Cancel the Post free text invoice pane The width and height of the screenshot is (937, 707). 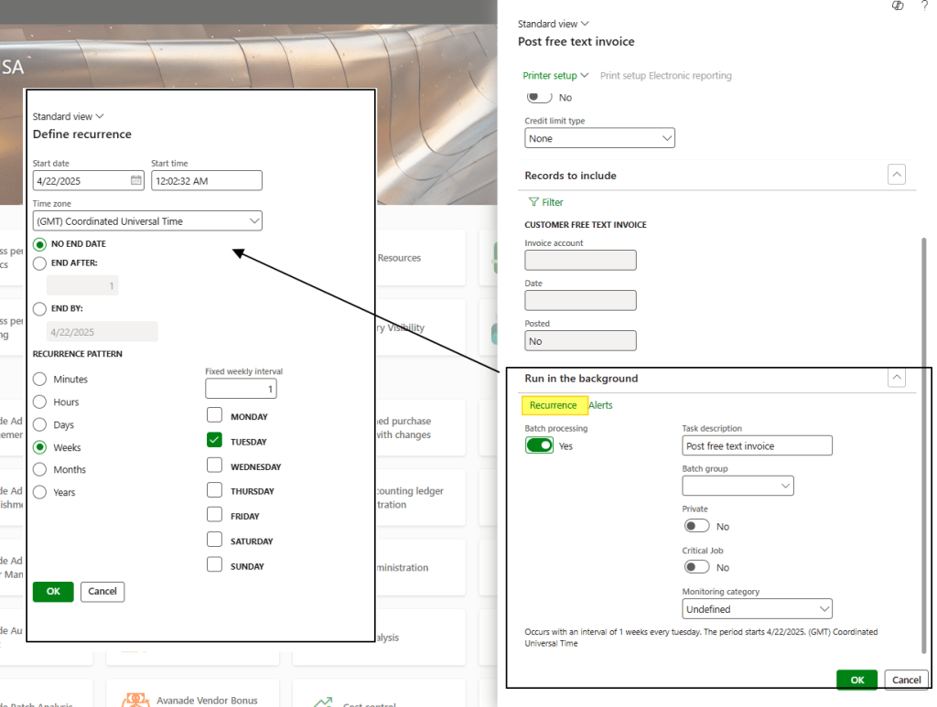click(906, 680)
